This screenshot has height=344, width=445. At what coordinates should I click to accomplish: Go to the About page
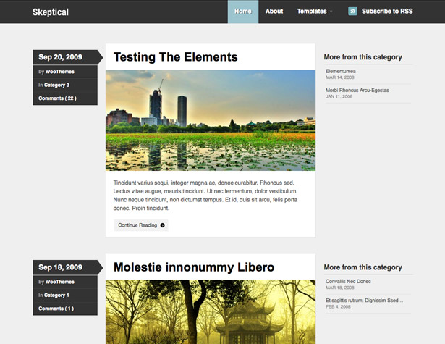274,12
